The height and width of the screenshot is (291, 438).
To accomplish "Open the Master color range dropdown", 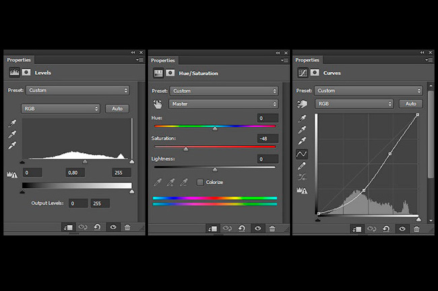I will click(x=224, y=104).
